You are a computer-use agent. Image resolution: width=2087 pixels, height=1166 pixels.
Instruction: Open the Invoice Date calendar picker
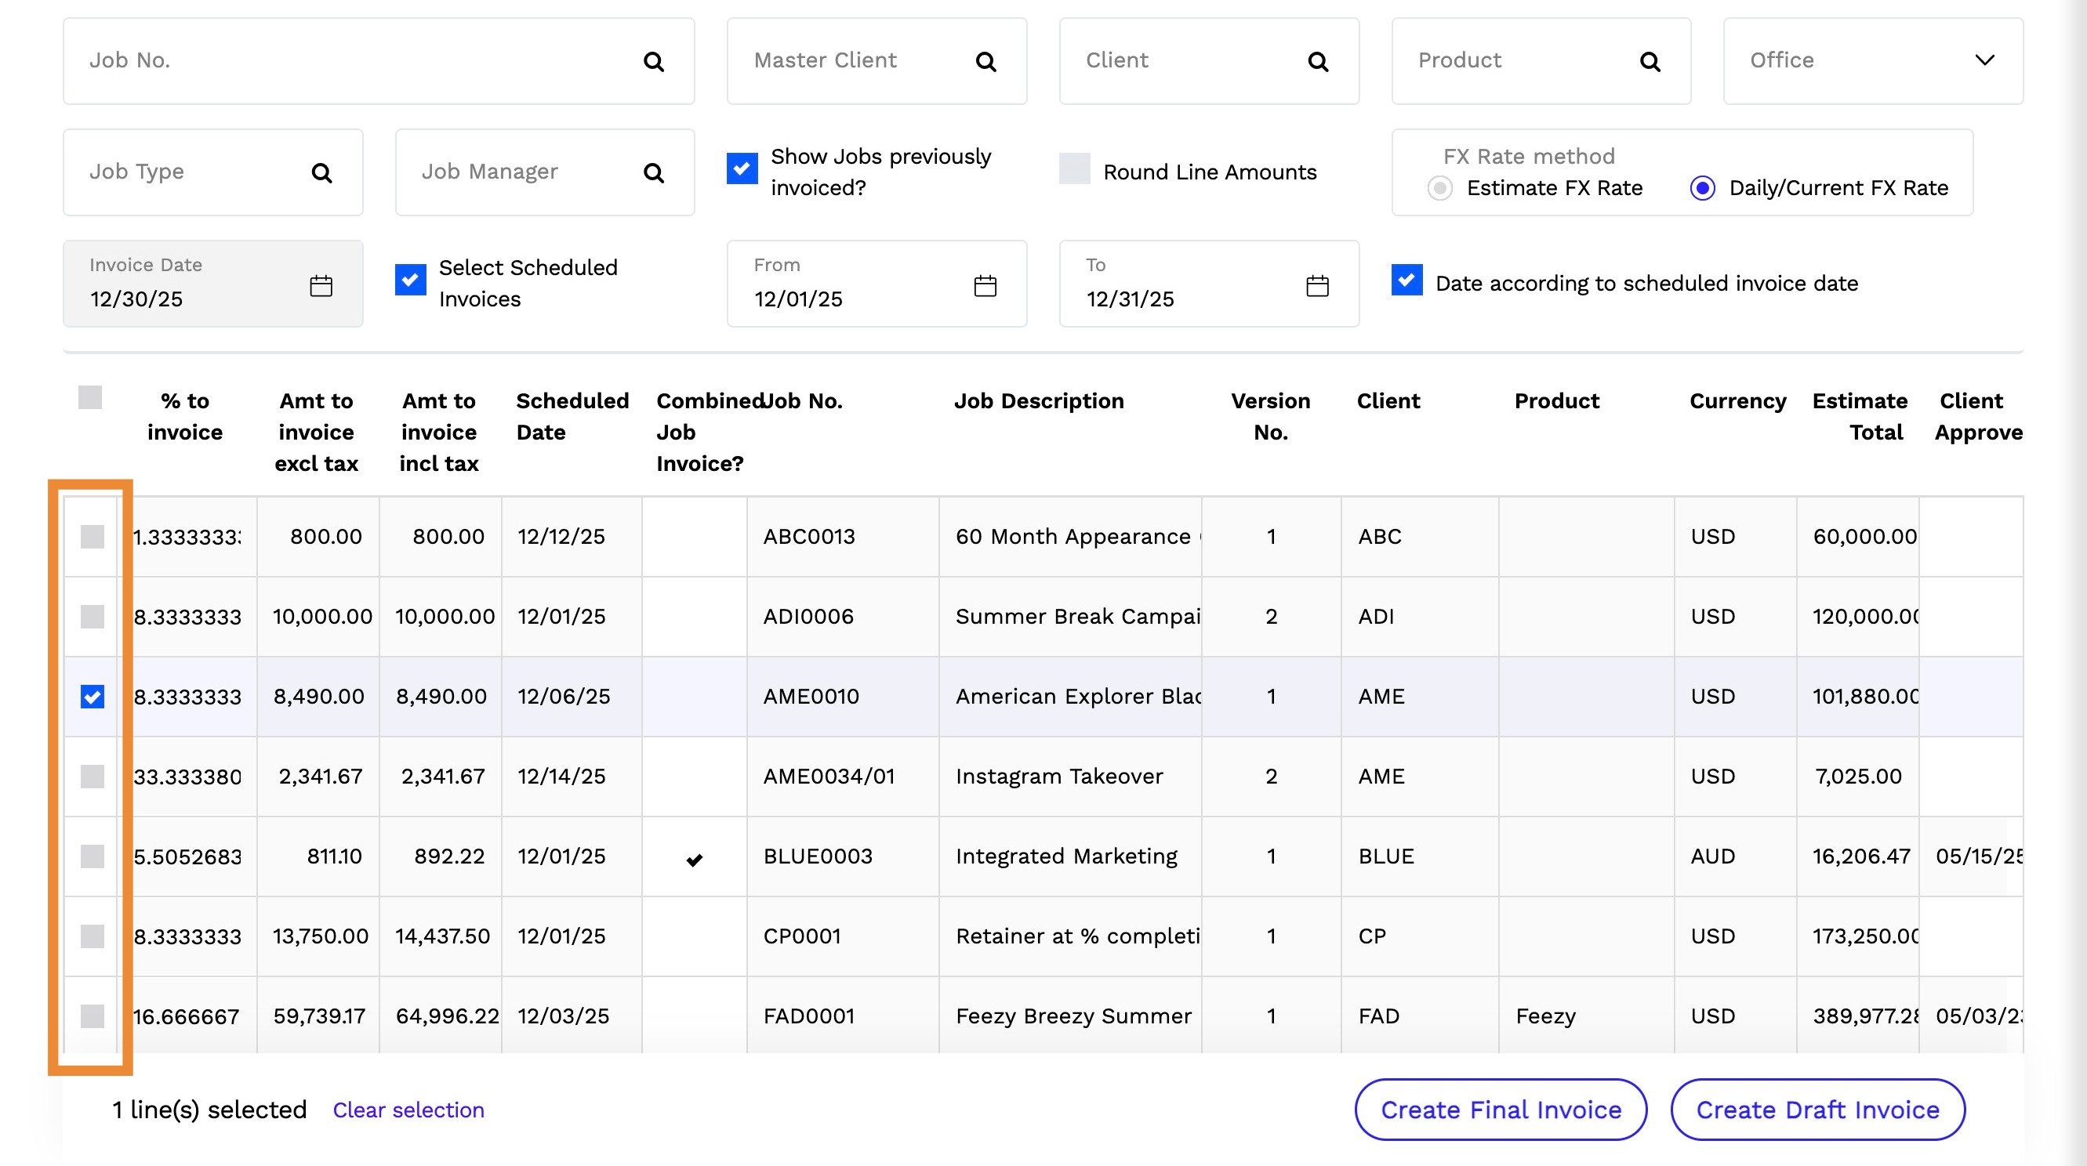(x=321, y=286)
